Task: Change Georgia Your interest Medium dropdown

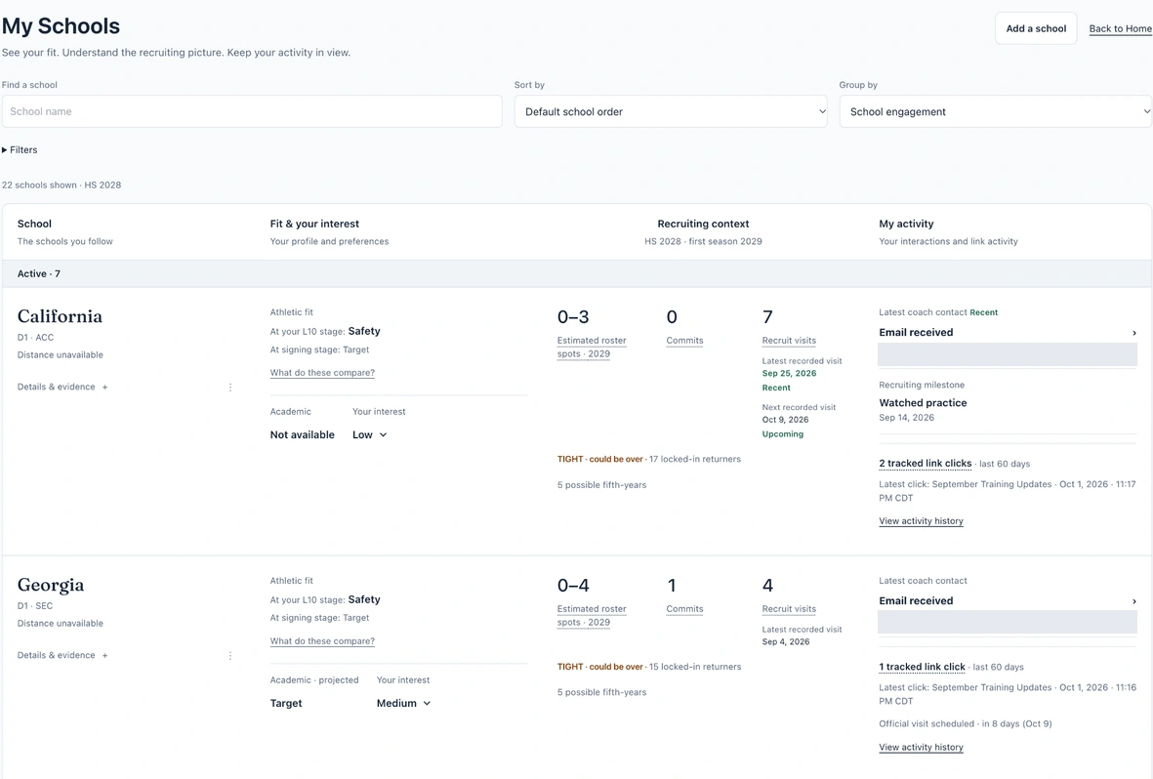Action: (404, 703)
